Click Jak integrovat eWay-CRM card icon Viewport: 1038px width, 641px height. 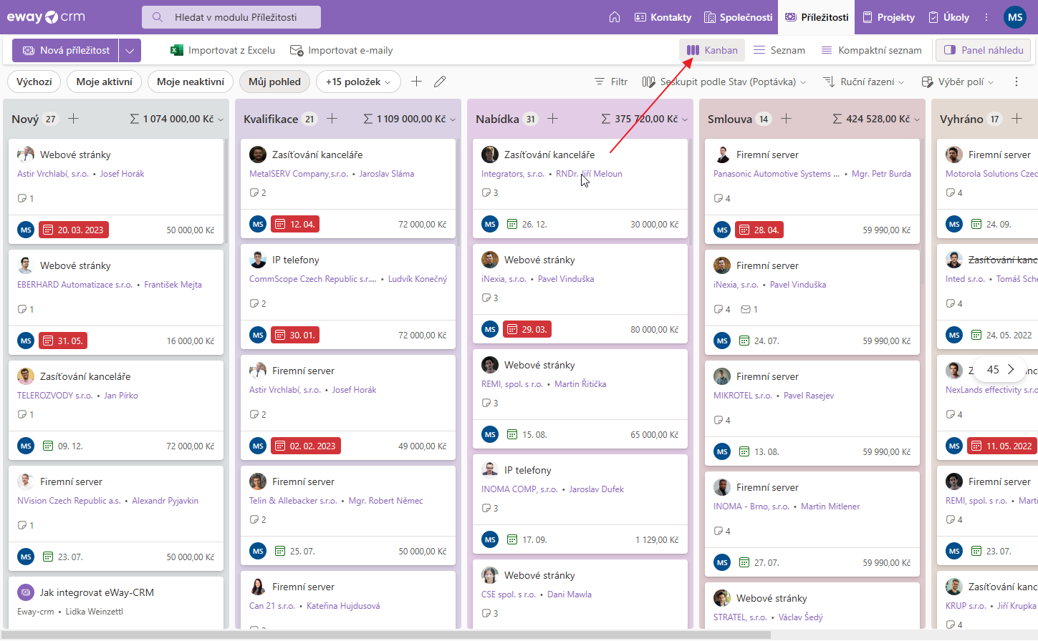click(x=26, y=592)
